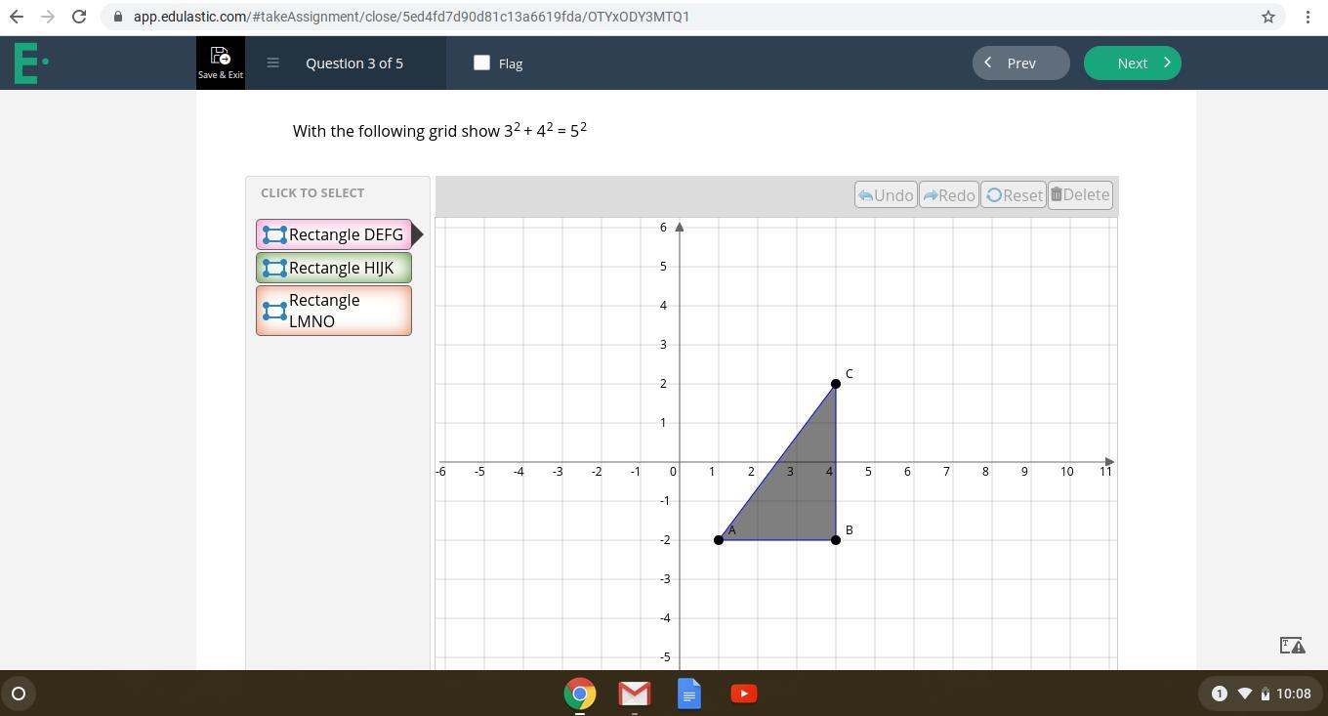
Task: Click the site lock icon in address bar
Action: click(x=118, y=17)
